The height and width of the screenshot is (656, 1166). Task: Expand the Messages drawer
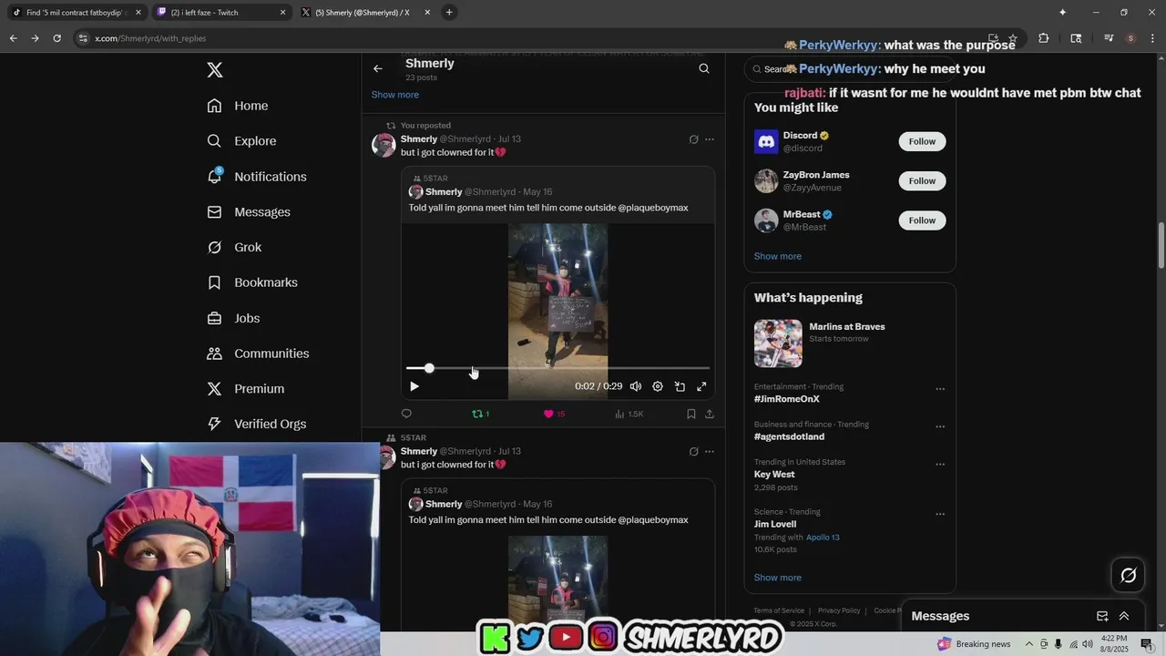click(x=1124, y=616)
